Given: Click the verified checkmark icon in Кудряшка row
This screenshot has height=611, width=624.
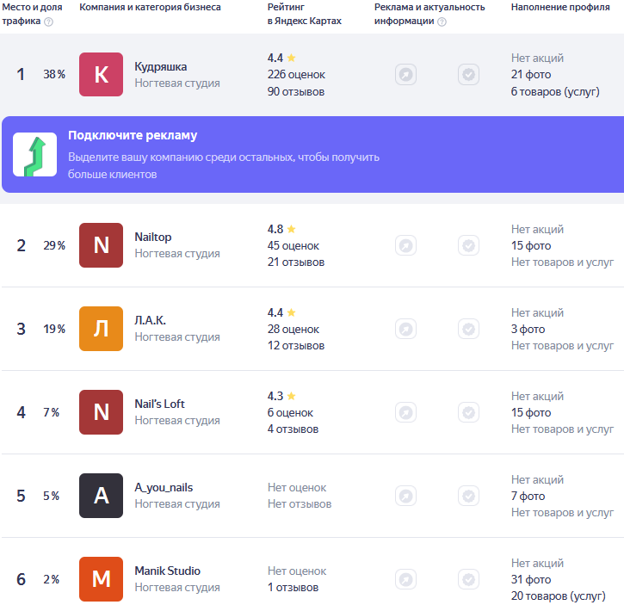Looking at the screenshot, I should (468, 74).
